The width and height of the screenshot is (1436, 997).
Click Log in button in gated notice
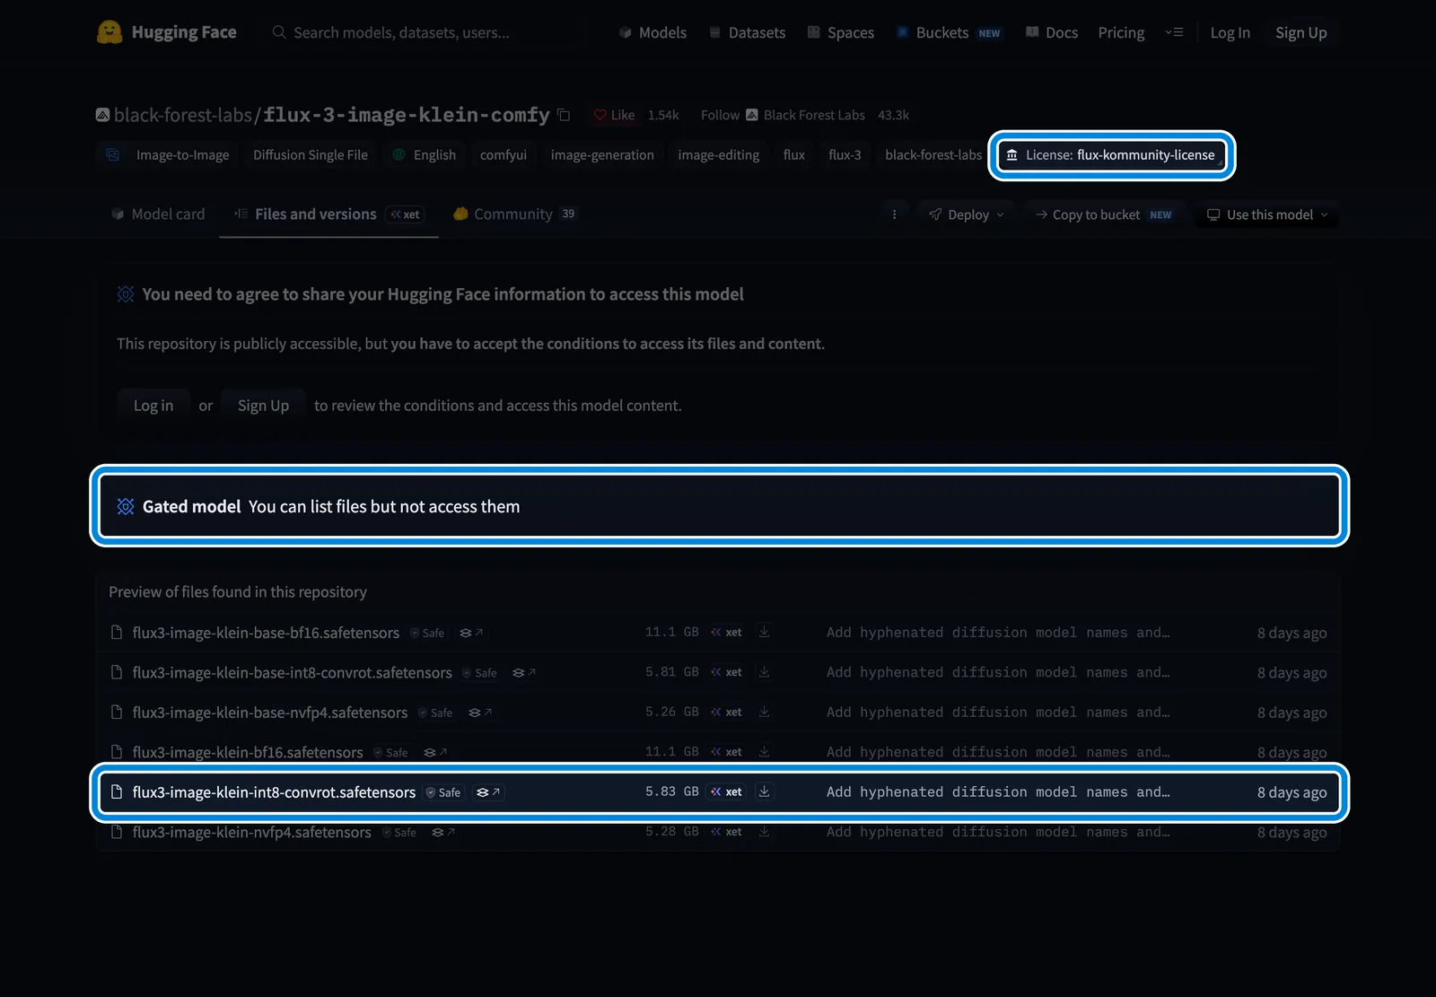tap(153, 406)
